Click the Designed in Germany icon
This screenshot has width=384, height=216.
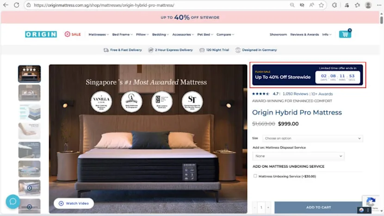[238, 50]
